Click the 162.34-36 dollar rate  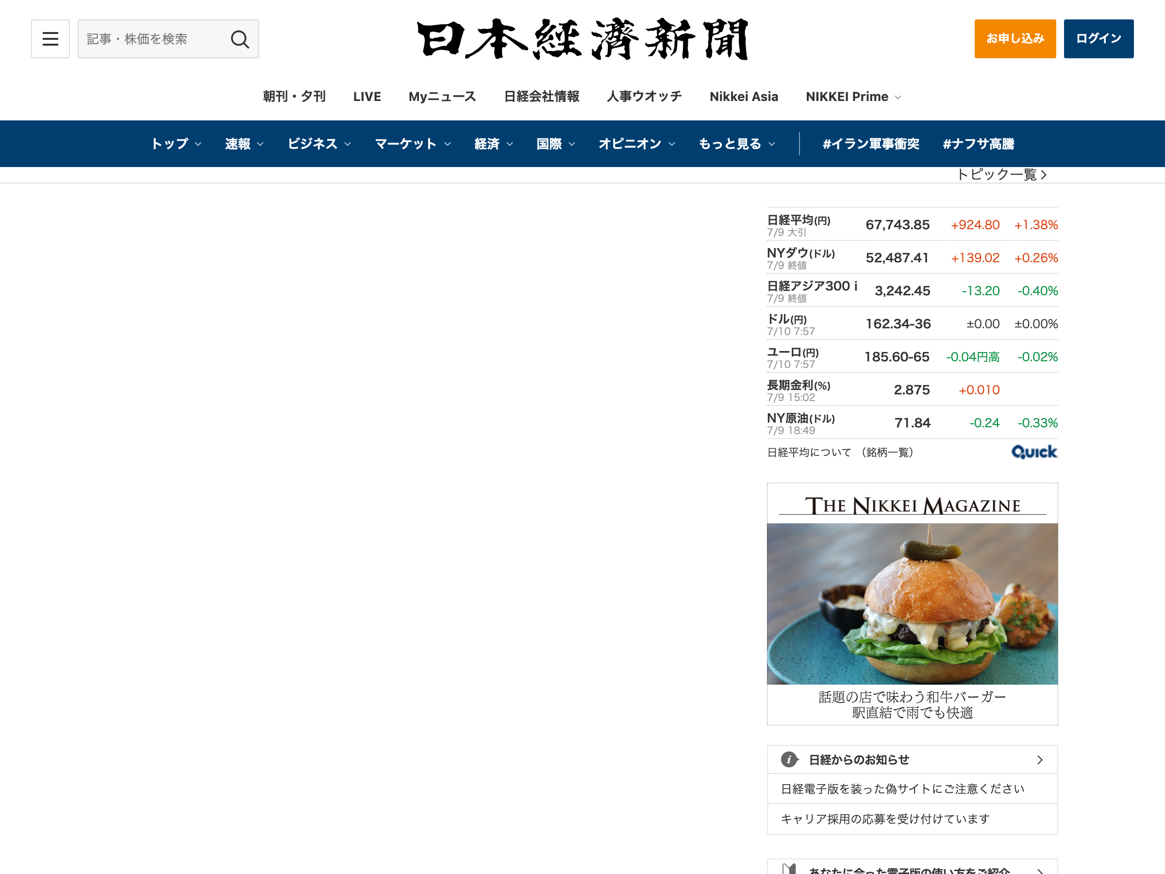[x=898, y=324]
